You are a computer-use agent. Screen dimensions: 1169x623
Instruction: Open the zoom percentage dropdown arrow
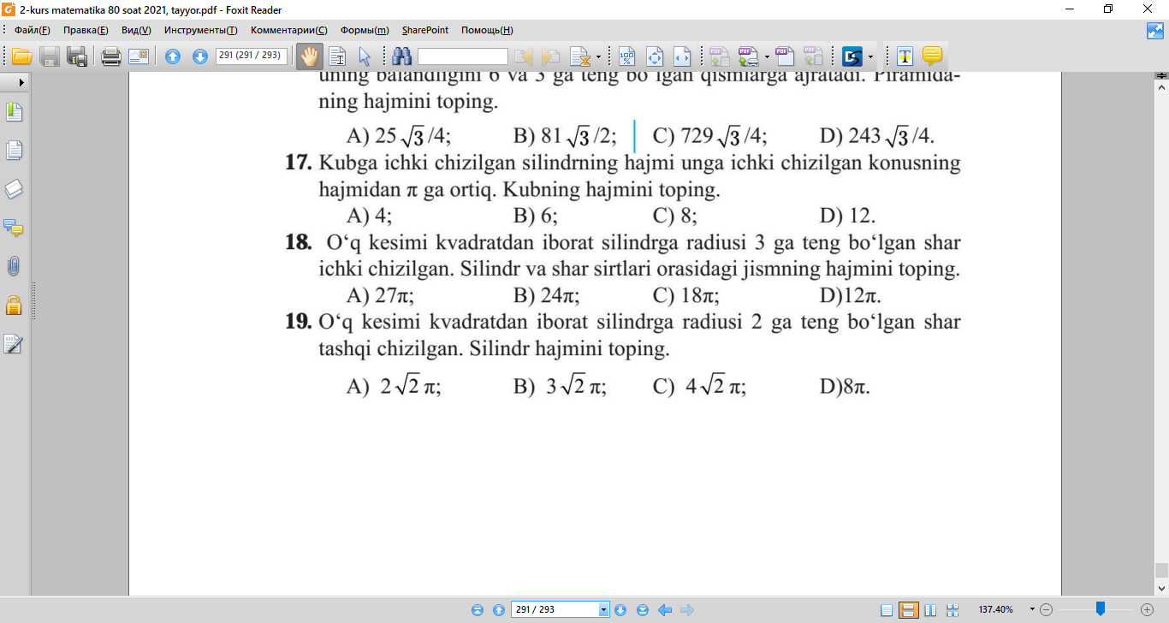[x=1032, y=609]
